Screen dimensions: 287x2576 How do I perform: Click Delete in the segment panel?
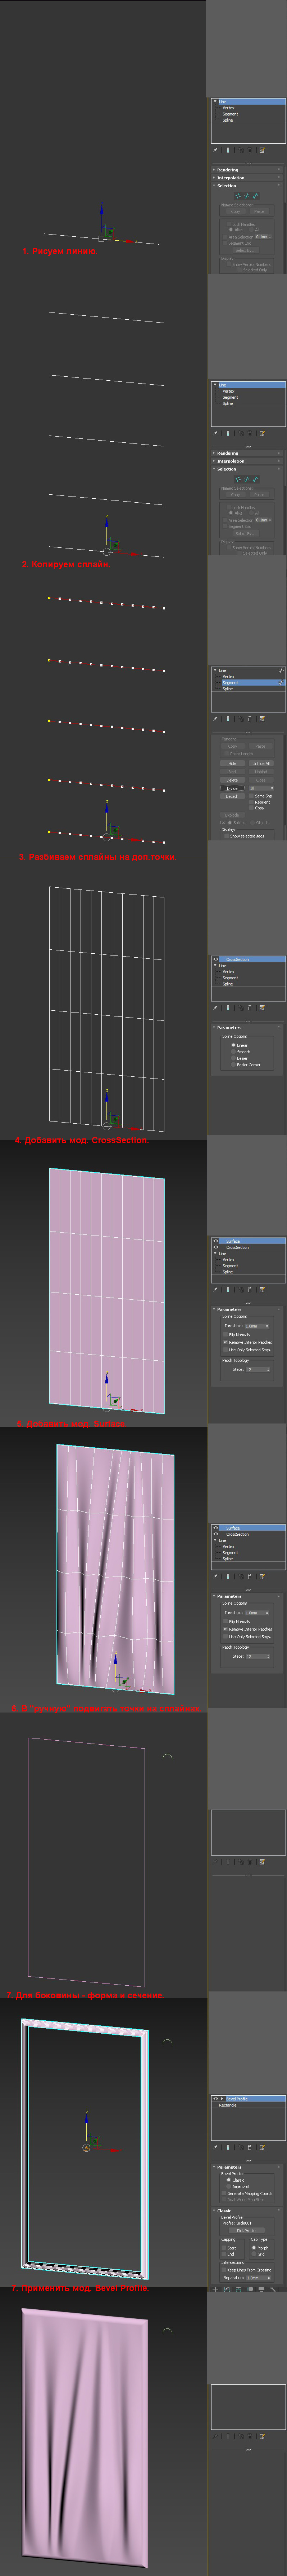coord(232,780)
